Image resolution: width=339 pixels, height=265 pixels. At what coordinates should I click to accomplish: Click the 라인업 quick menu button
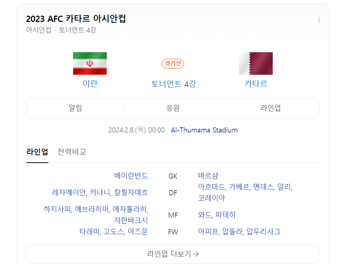click(x=271, y=108)
